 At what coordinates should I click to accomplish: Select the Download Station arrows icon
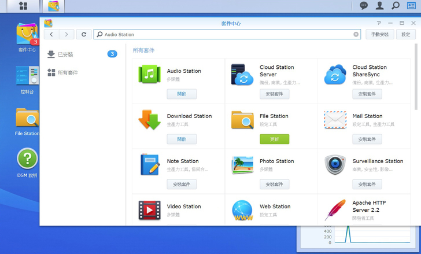coord(150,120)
